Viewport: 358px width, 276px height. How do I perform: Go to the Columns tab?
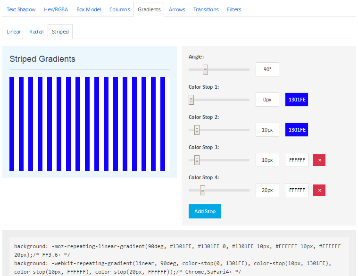120,9
